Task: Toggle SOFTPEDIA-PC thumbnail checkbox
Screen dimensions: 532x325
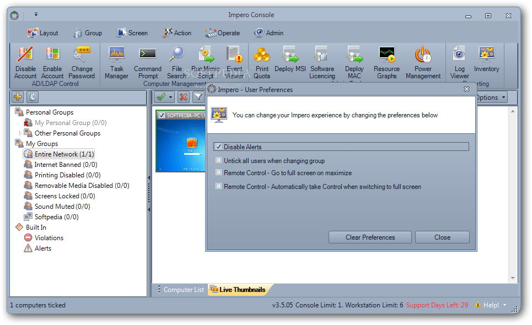Action: pyautogui.click(x=162, y=115)
